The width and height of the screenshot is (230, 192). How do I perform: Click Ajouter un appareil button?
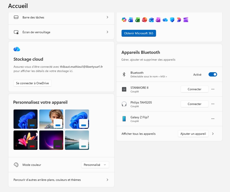click(193, 134)
